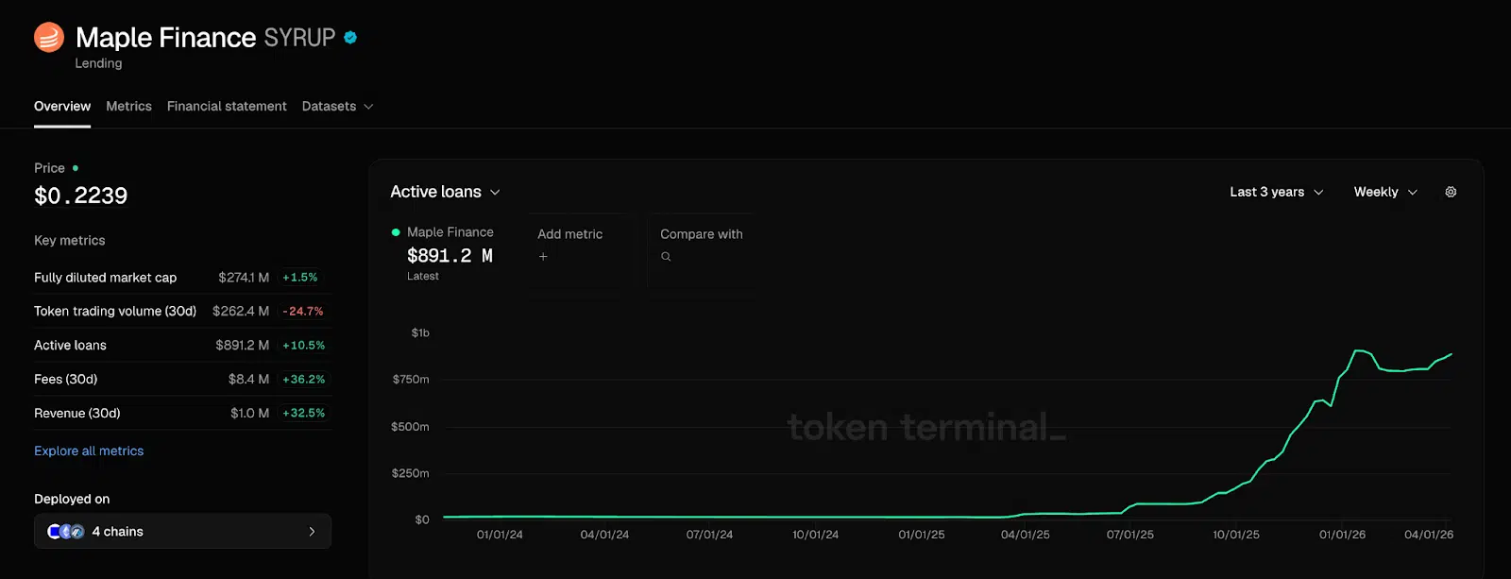
Task: Click the $0.2239 price value
Action: (x=81, y=196)
